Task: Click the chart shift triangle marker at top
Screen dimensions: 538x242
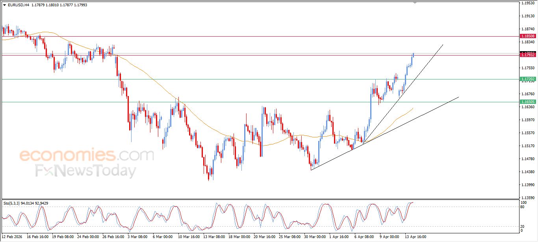Action: click(x=414, y=3)
